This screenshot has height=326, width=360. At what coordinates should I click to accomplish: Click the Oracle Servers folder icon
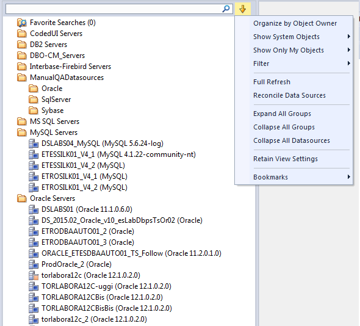coord(22,198)
